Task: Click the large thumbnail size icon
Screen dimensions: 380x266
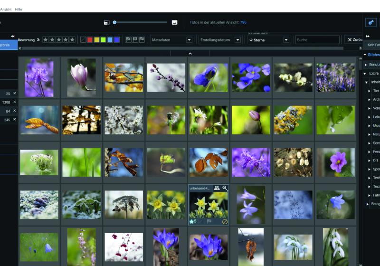Action: 174,22
